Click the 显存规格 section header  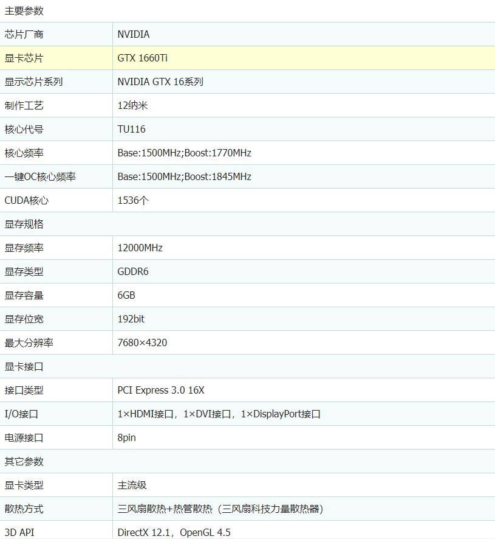click(x=24, y=224)
